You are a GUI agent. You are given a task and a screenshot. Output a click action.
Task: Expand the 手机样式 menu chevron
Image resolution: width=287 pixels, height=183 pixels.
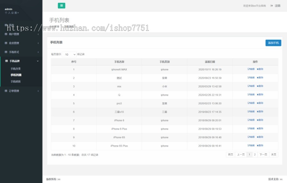pyautogui.click(x=38, y=52)
